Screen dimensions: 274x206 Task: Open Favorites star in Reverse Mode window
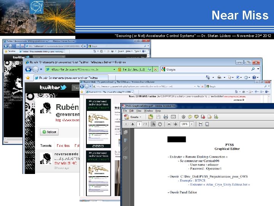[81, 92]
